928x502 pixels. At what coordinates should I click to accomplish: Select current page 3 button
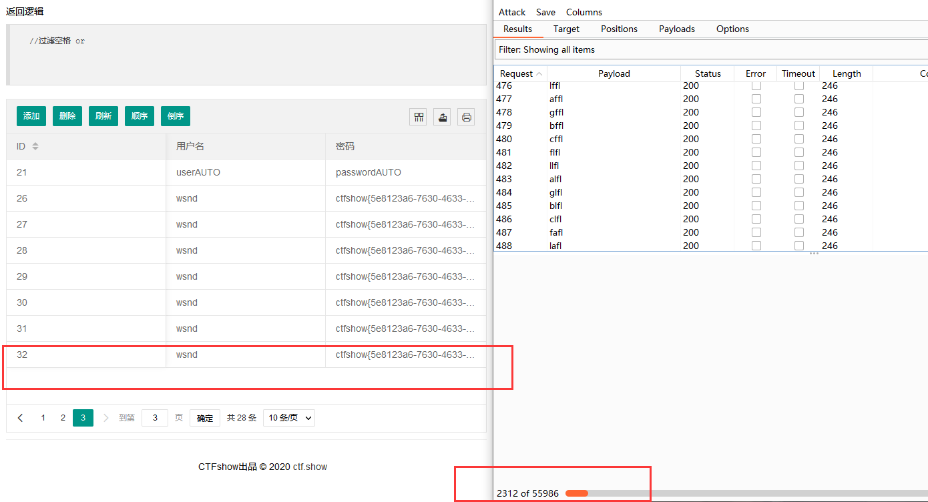83,418
